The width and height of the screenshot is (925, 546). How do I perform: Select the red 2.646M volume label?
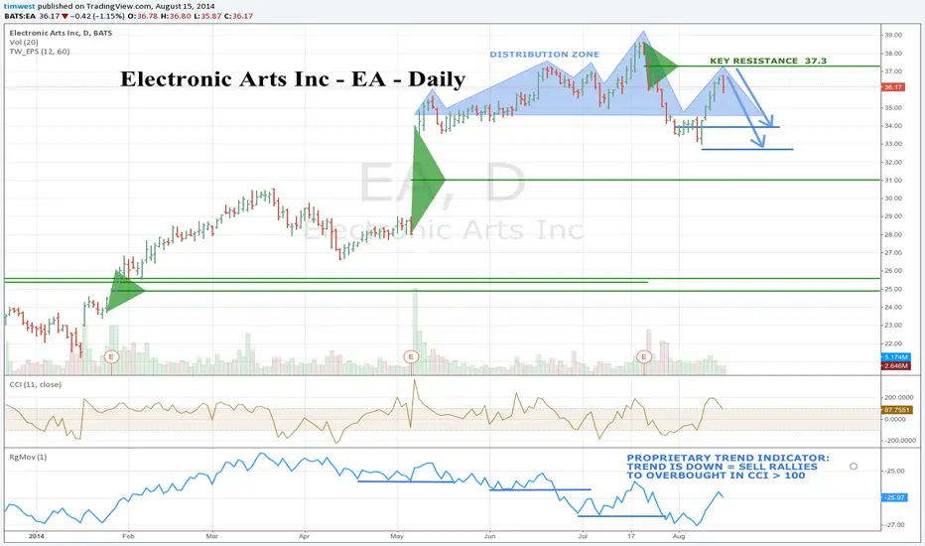point(895,366)
